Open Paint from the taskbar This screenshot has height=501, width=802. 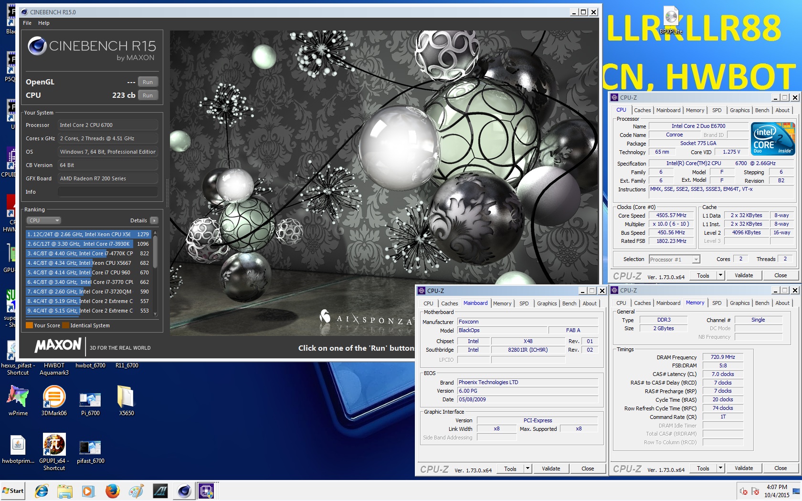click(x=136, y=491)
